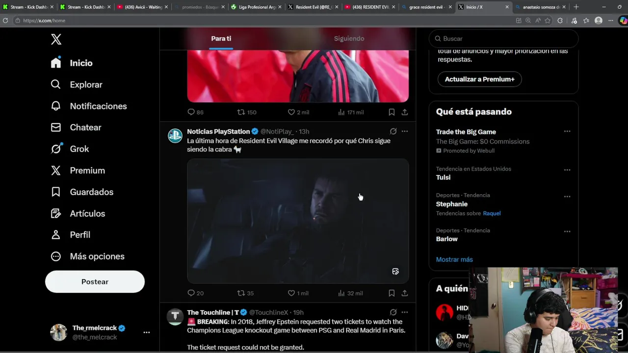628x353 pixels.
Task: Open Notificaciones from the sidebar
Action: click(89, 106)
